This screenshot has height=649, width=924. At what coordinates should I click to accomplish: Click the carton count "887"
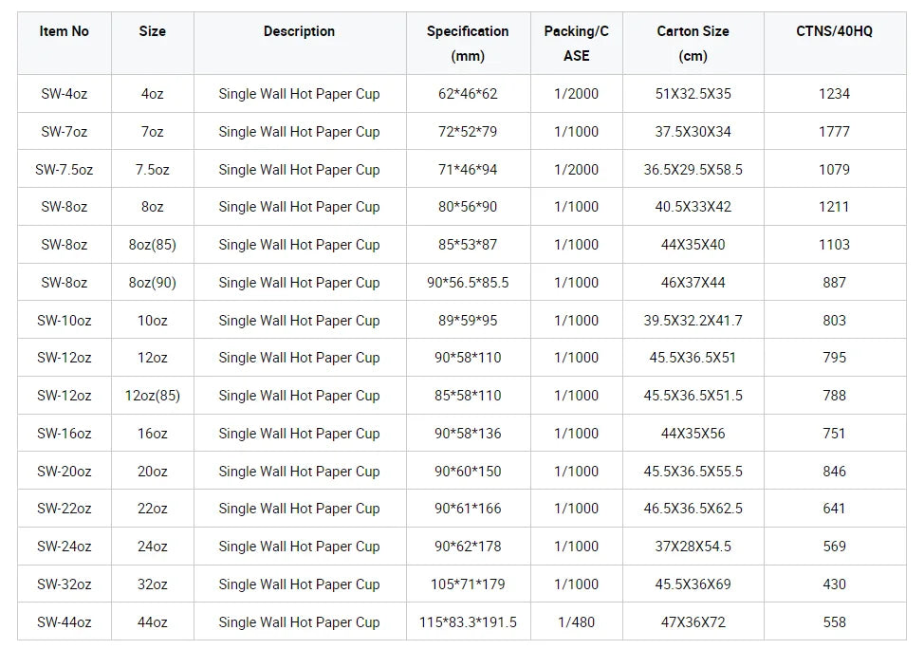[x=835, y=283]
